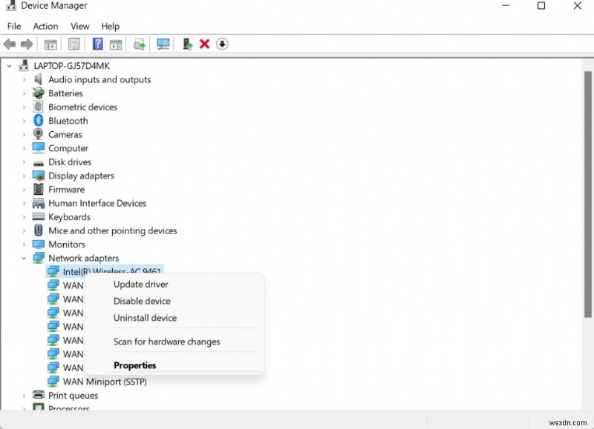This screenshot has width=594, height=429.
Task: Click the Scan for hardware changes toolbar icon
Action: coord(163,44)
